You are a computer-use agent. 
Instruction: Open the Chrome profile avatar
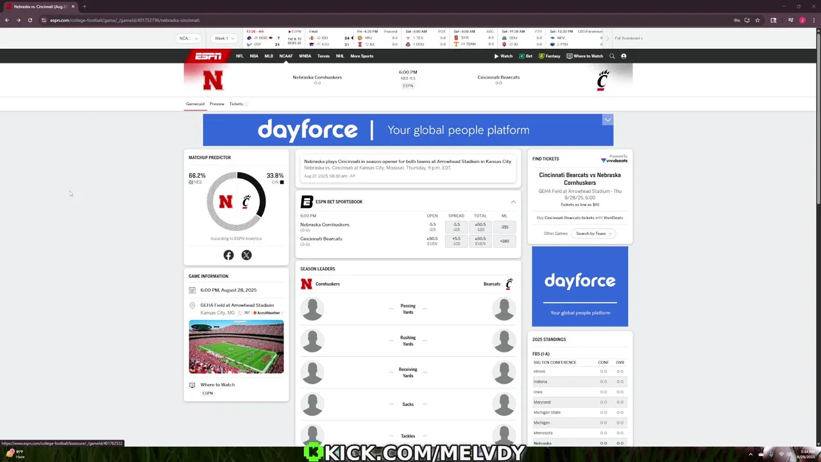802,20
